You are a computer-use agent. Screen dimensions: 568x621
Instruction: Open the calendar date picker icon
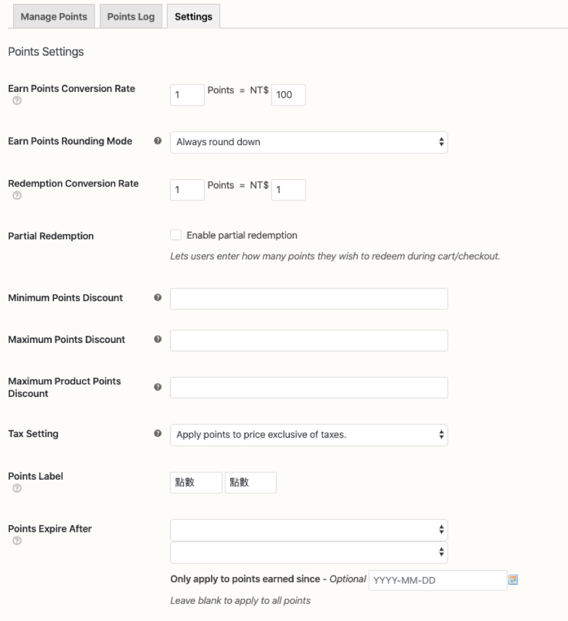tap(513, 580)
